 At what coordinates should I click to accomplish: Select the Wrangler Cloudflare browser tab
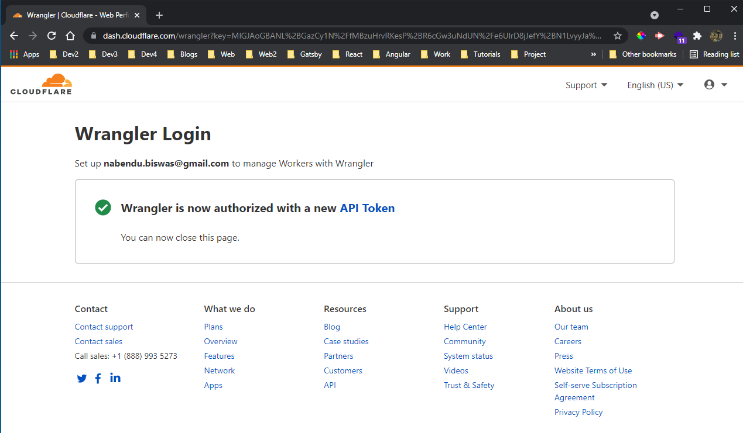coord(76,15)
